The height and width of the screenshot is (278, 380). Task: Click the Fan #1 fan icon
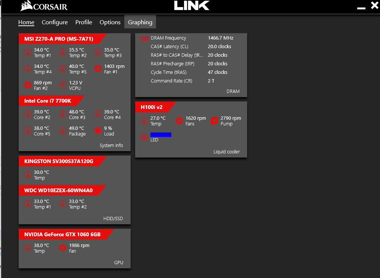tap(98, 69)
